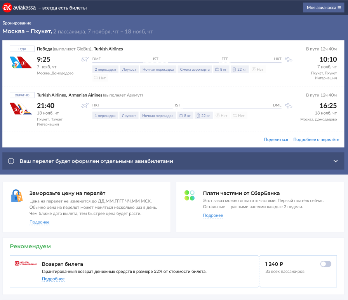Click the Поделиться link

276,140
